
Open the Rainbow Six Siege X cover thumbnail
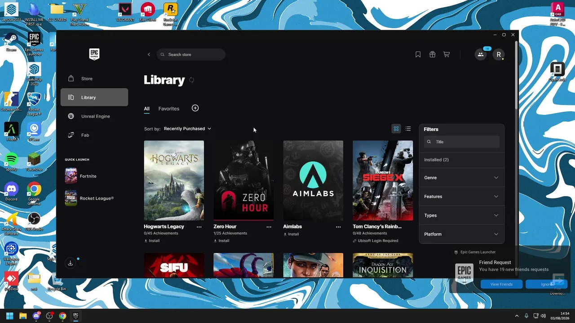click(383, 180)
